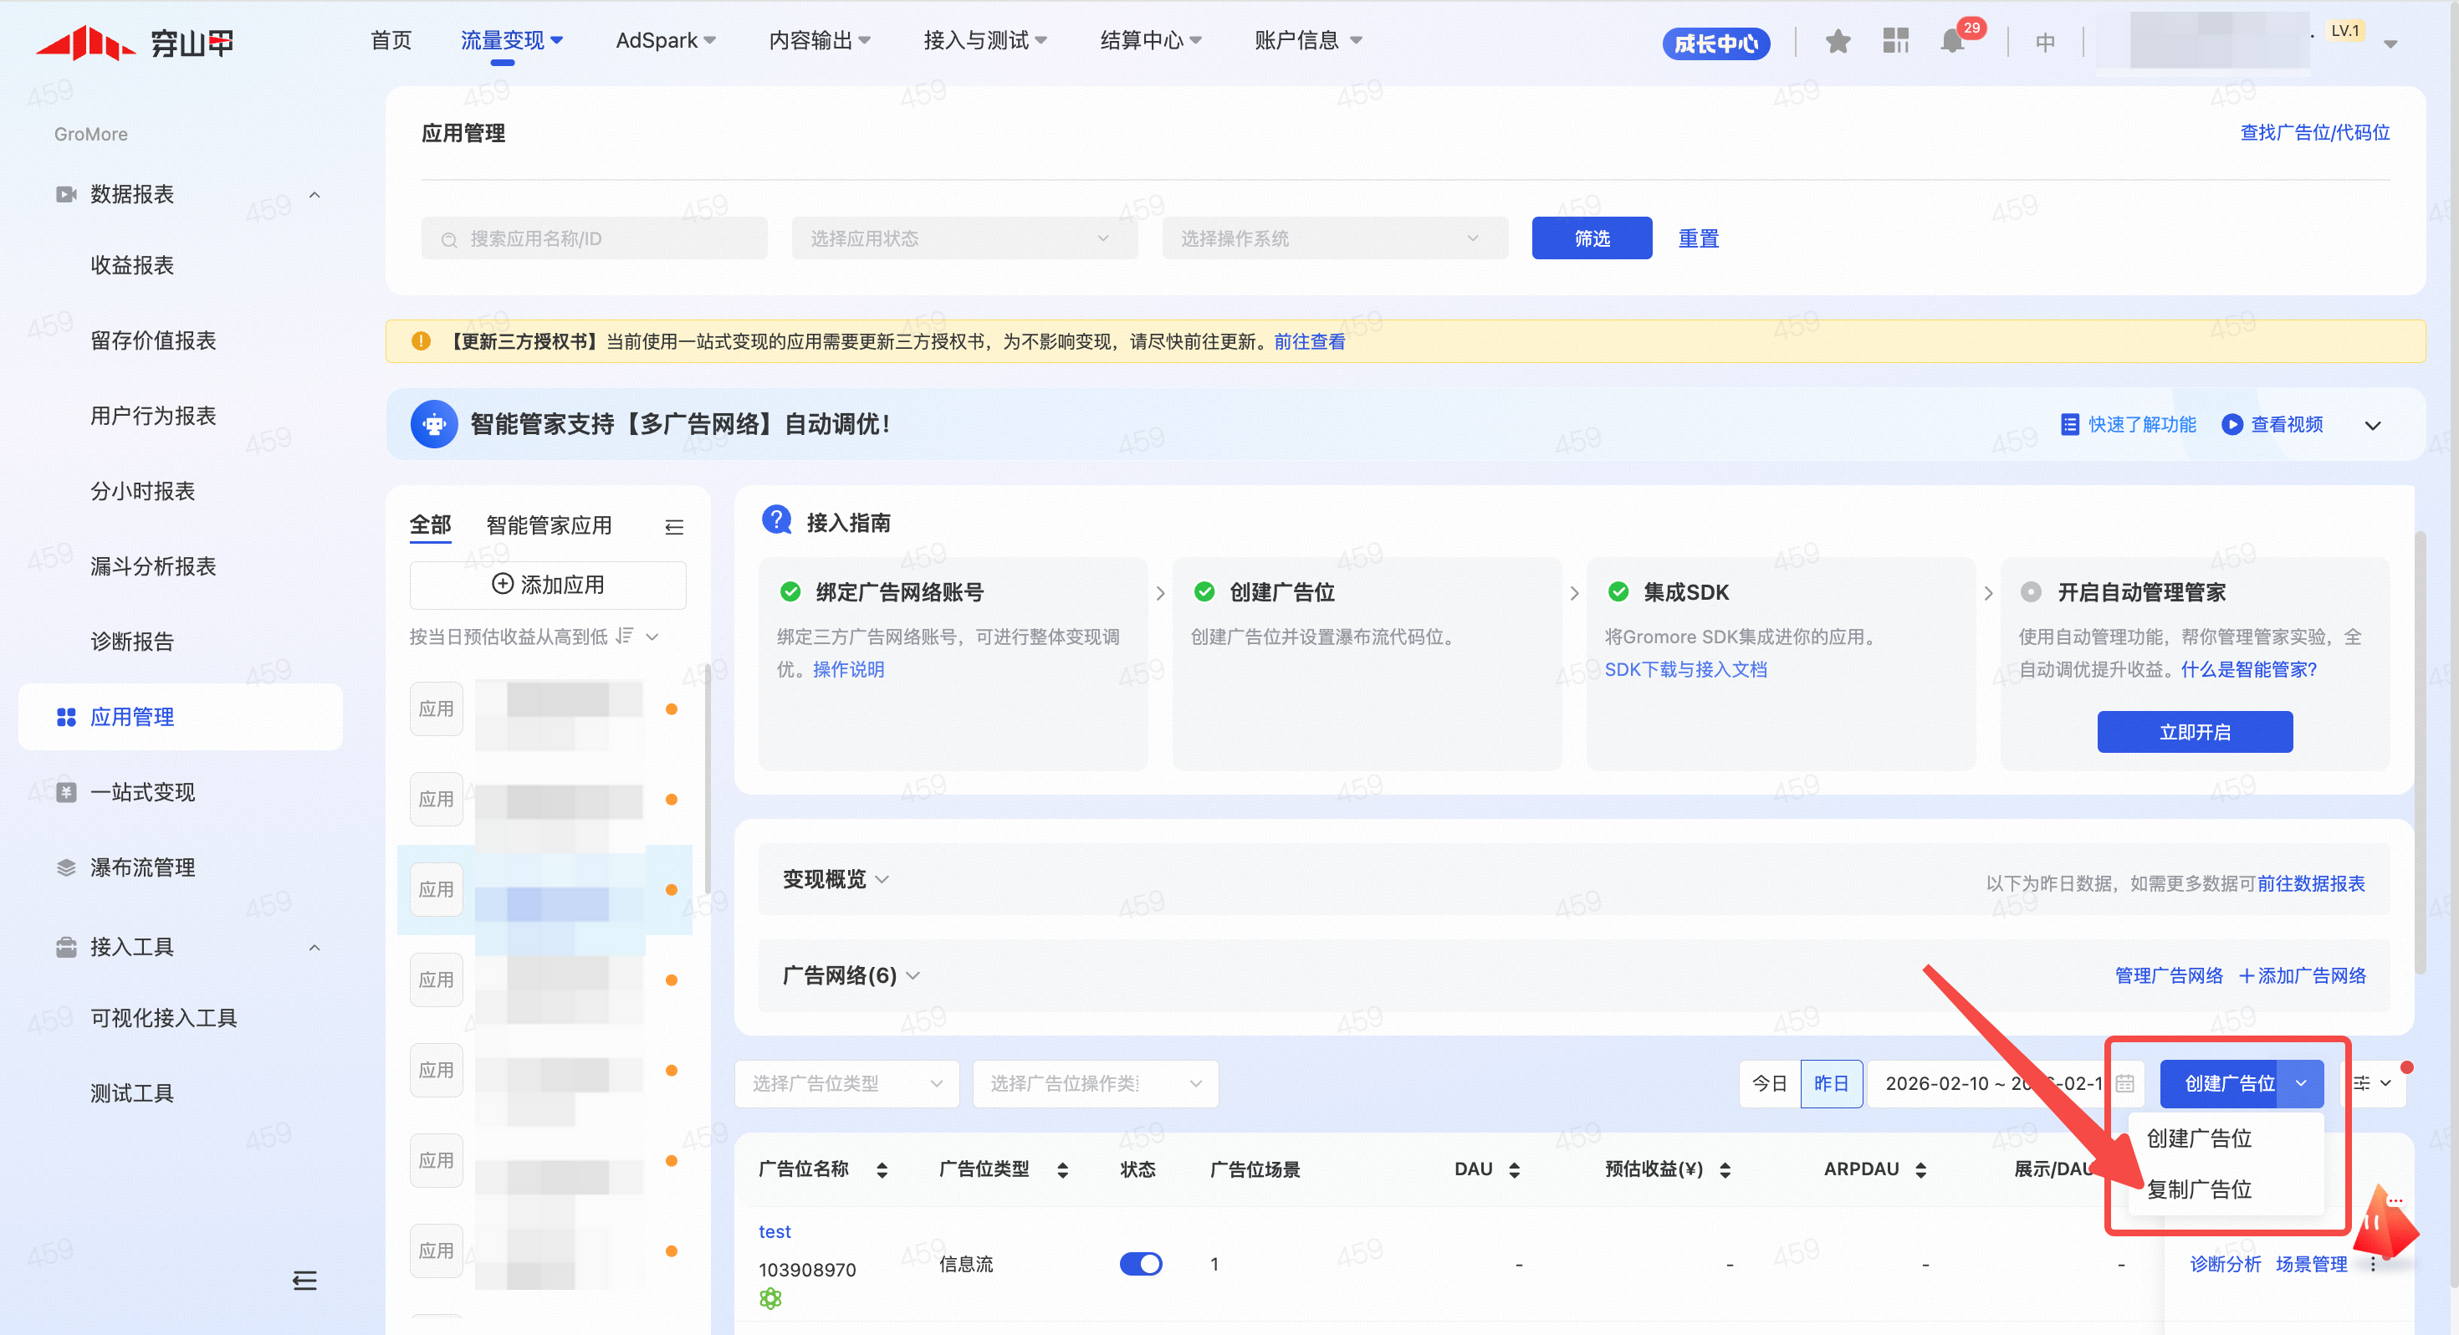Open the 选择广告位类型 dropdown
Viewport: 2459px width, 1335px height.
point(846,1083)
